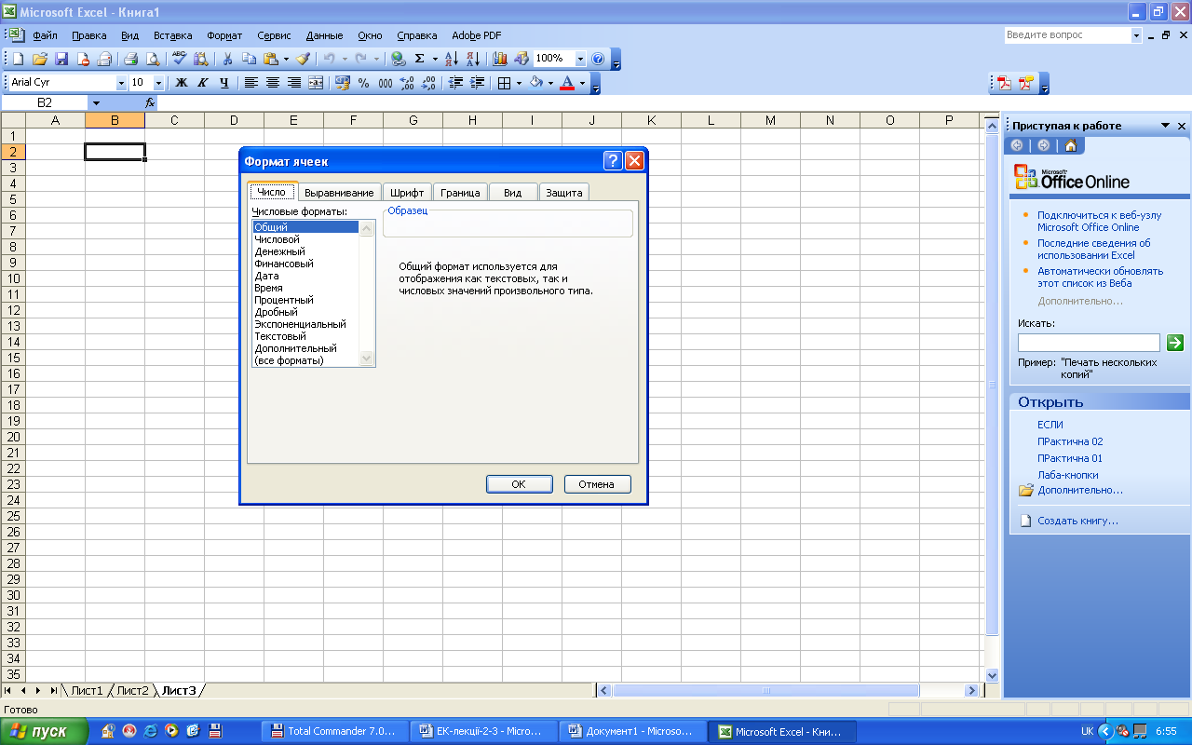This screenshot has height=745, width=1192.
Task: Open the Name Box dropdown next to B2
Action: click(x=96, y=102)
